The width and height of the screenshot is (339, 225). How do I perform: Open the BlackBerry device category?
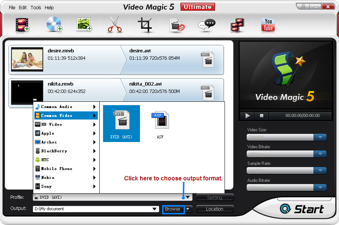66,151
